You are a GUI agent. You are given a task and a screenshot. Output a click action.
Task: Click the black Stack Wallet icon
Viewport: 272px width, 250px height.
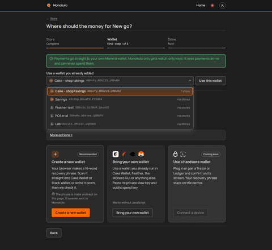pyautogui.click(x=133, y=154)
